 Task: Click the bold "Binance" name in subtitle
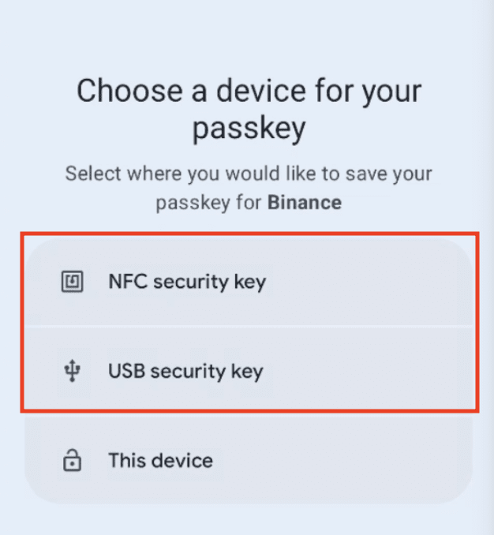[x=304, y=202]
